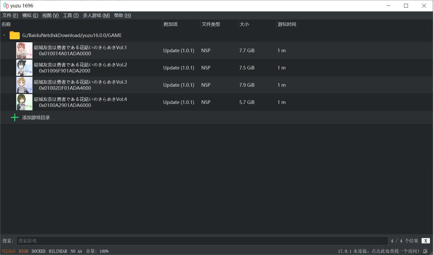Click the Vol.3 game cover thumbnail
Viewport: 433px width, 255px height.
point(24,85)
